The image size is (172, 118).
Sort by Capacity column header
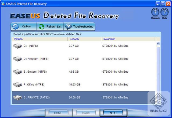pos(84,39)
